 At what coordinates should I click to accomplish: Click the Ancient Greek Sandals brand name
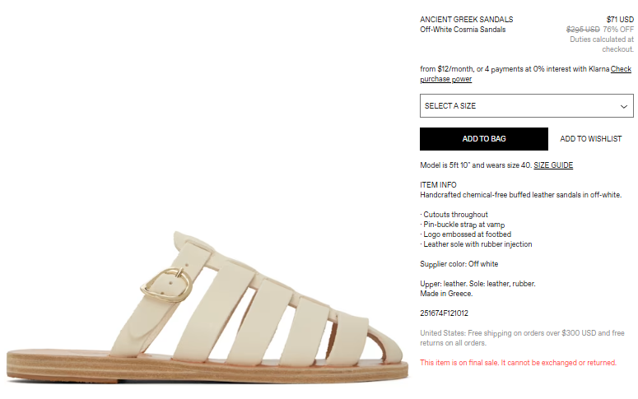(466, 20)
